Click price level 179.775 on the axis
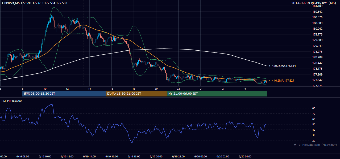Viewport: 340px width, 159px height. click(317, 34)
